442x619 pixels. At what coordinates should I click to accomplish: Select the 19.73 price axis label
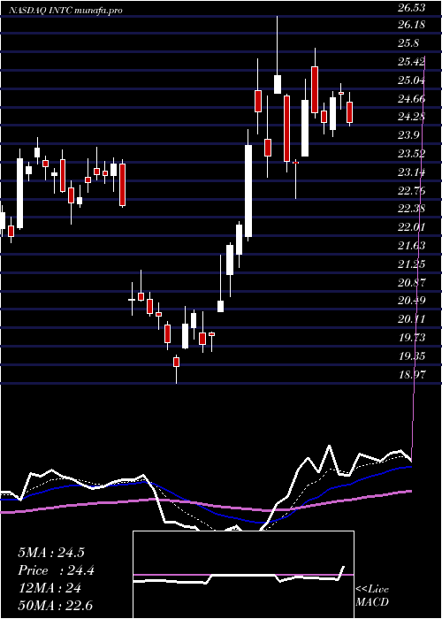411,337
